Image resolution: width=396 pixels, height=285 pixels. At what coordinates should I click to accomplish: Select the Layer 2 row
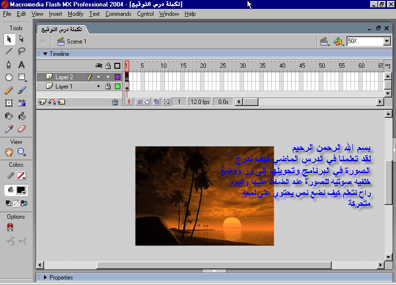[79, 77]
